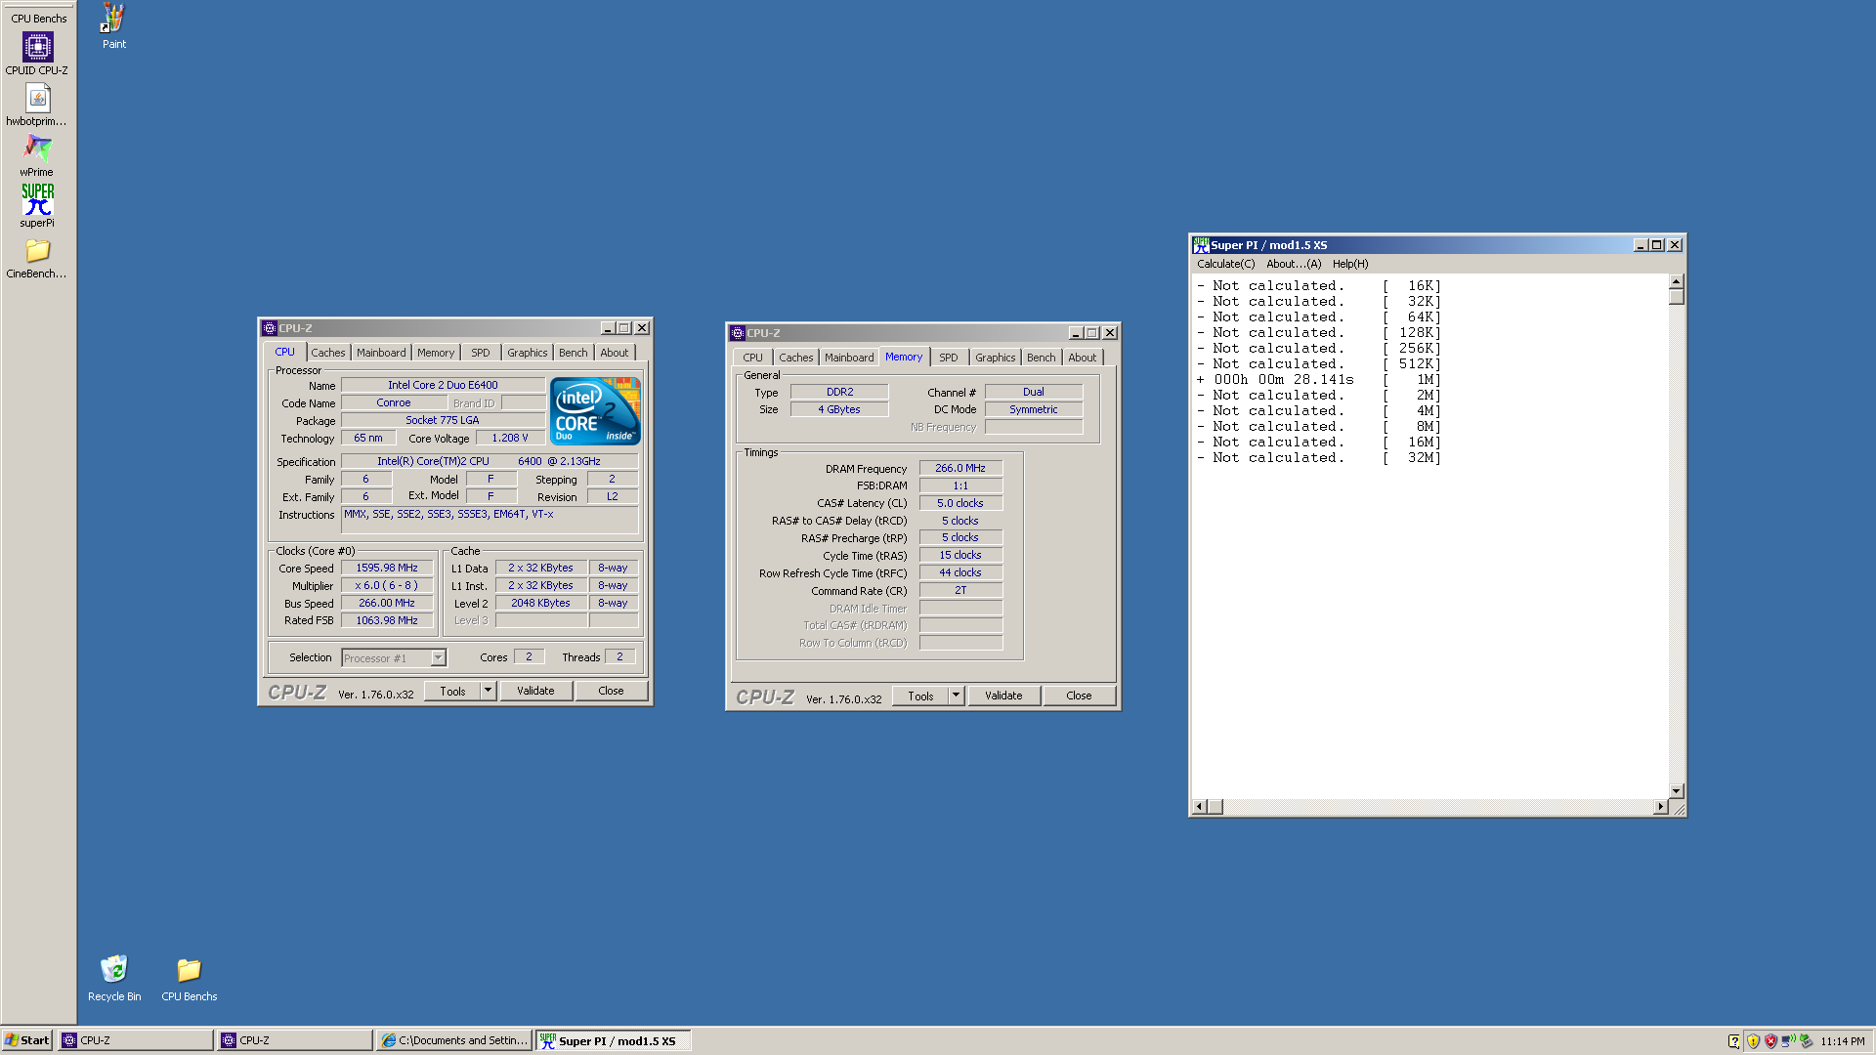Click the CPU-Z title bar icon in Memory window
The width and height of the screenshot is (1876, 1055).
[738, 333]
